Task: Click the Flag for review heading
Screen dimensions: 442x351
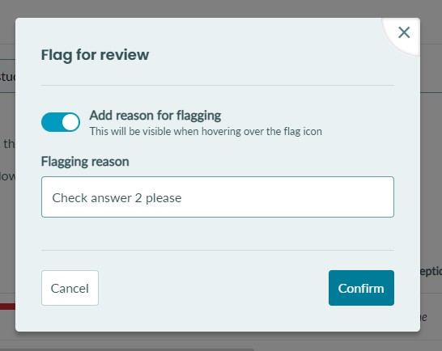Action: (95, 55)
